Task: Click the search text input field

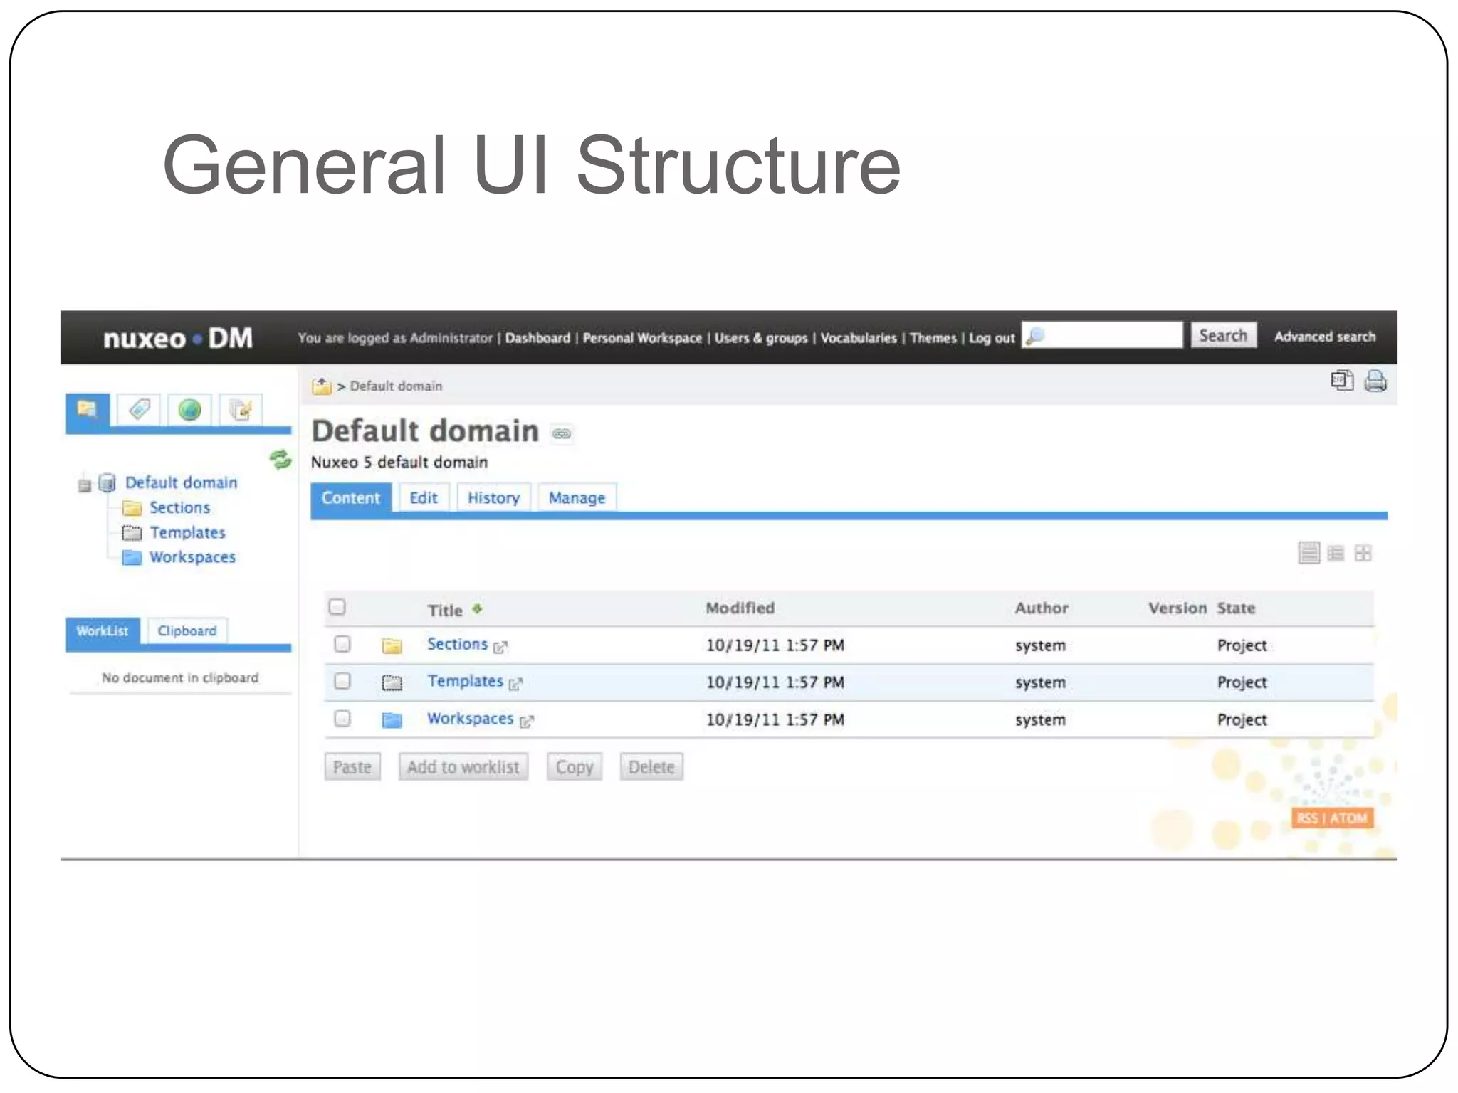Action: pyautogui.click(x=1111, y=336)
